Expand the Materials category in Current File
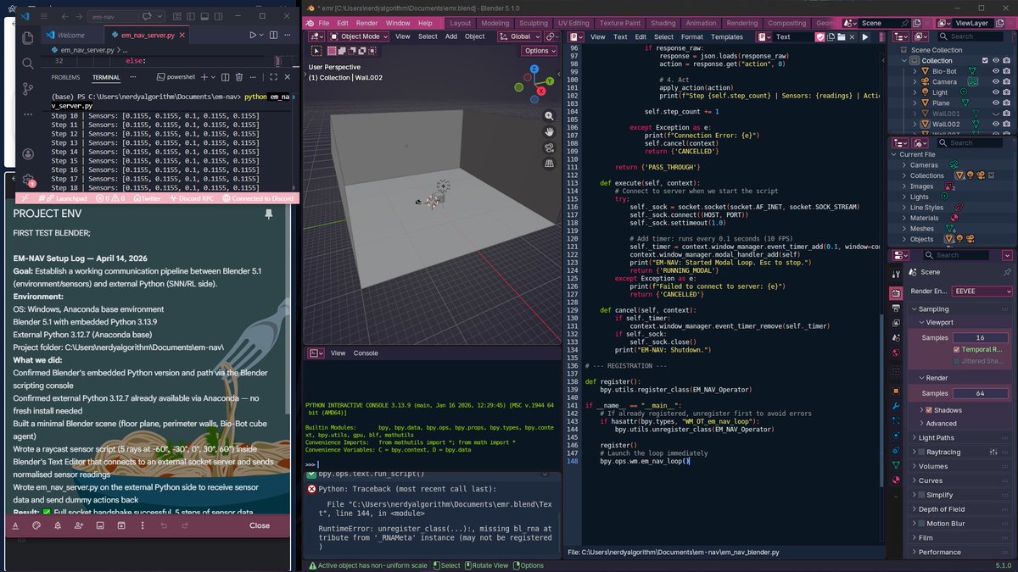 pos(903,218)
